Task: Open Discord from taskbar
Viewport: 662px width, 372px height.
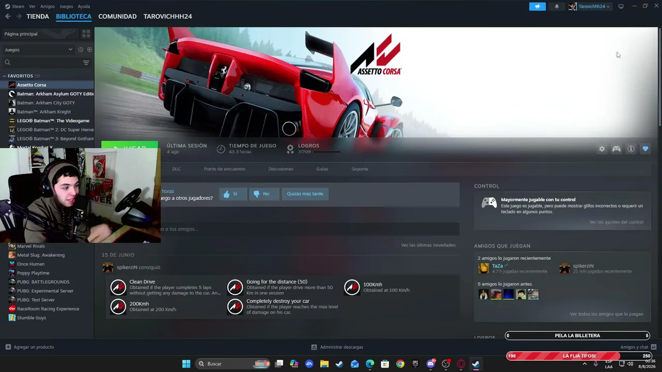Action: coord(430,364)
